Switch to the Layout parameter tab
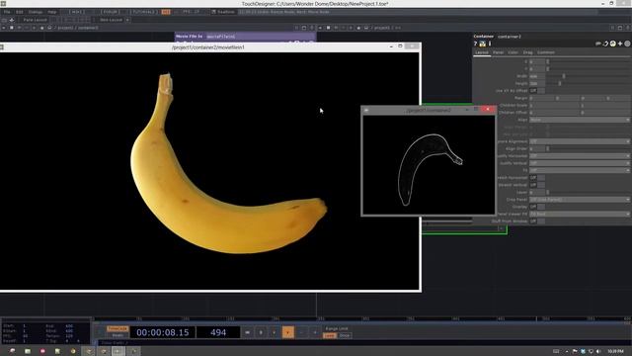This screenshot has height=356, width=632. click(x=482, y=52)
